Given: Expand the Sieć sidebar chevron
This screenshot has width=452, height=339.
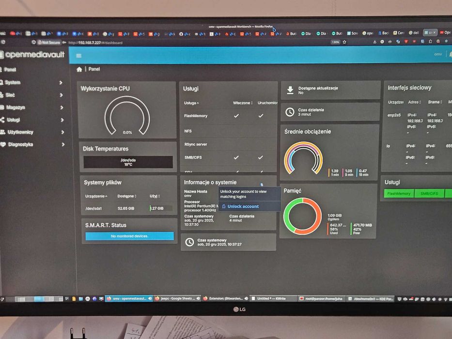Looking at the screenshot, I should [61, 95].
